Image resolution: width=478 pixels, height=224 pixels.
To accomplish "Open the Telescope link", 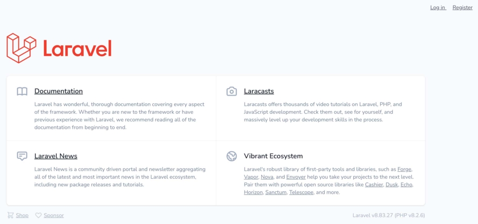I will [x=301, y=193].
